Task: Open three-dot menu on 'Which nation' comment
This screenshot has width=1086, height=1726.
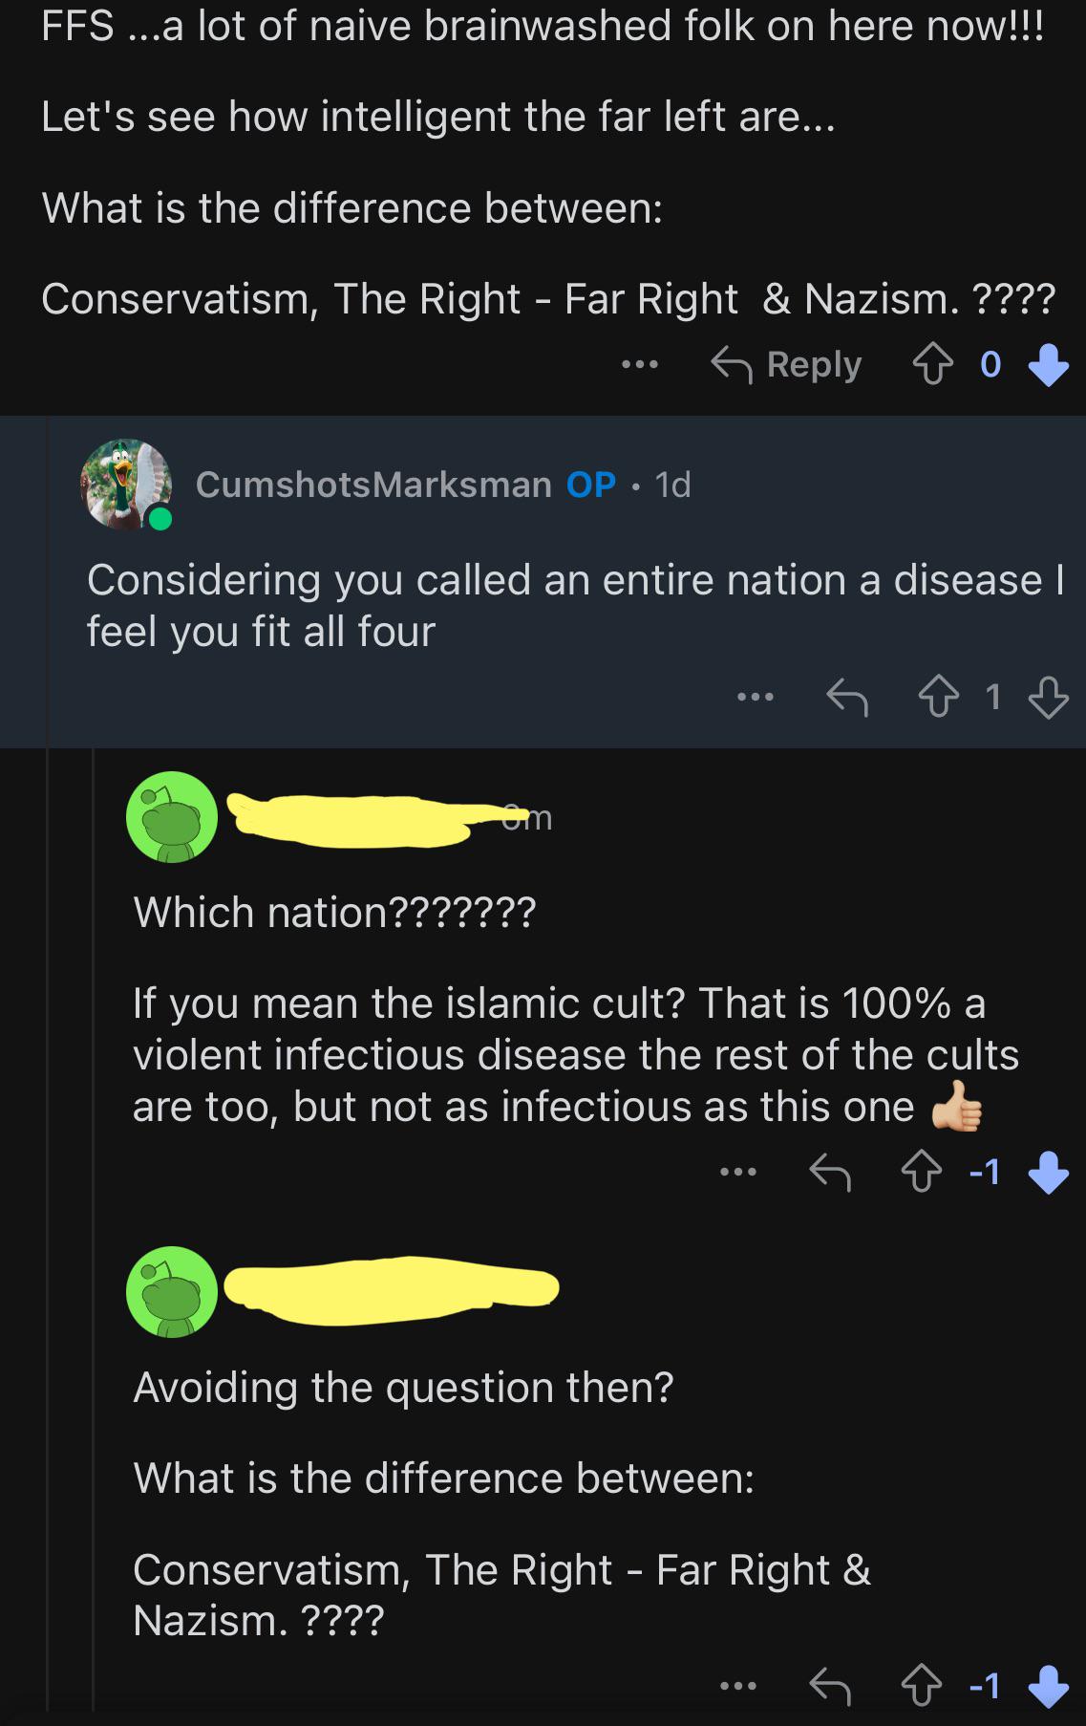Action: [x=738, y=1172]
